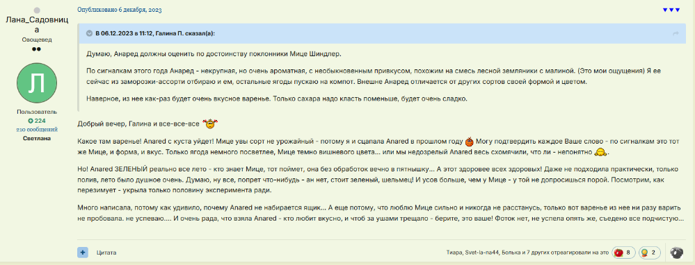695x265 pixels.
Task: Click the gray offline status dot
Action: point(37,10)
